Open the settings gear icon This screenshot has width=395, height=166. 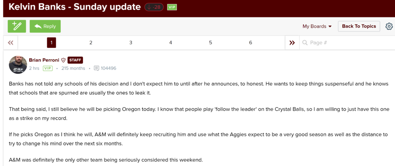[x=389, y=26]
